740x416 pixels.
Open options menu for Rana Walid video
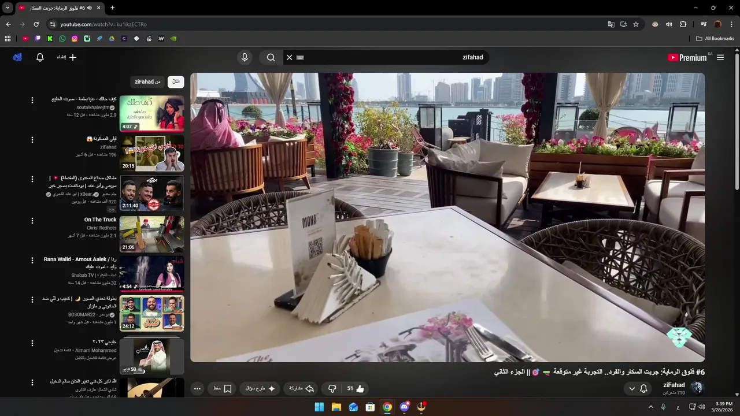32,261
